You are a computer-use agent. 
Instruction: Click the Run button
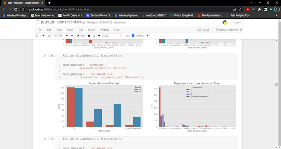81,36
